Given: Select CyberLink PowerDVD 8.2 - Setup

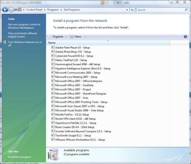Looking at the screenshot, I should 74,56.
